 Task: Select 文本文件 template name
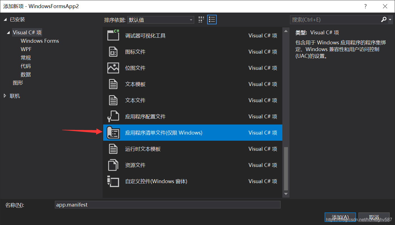click(x=135, y=100)
